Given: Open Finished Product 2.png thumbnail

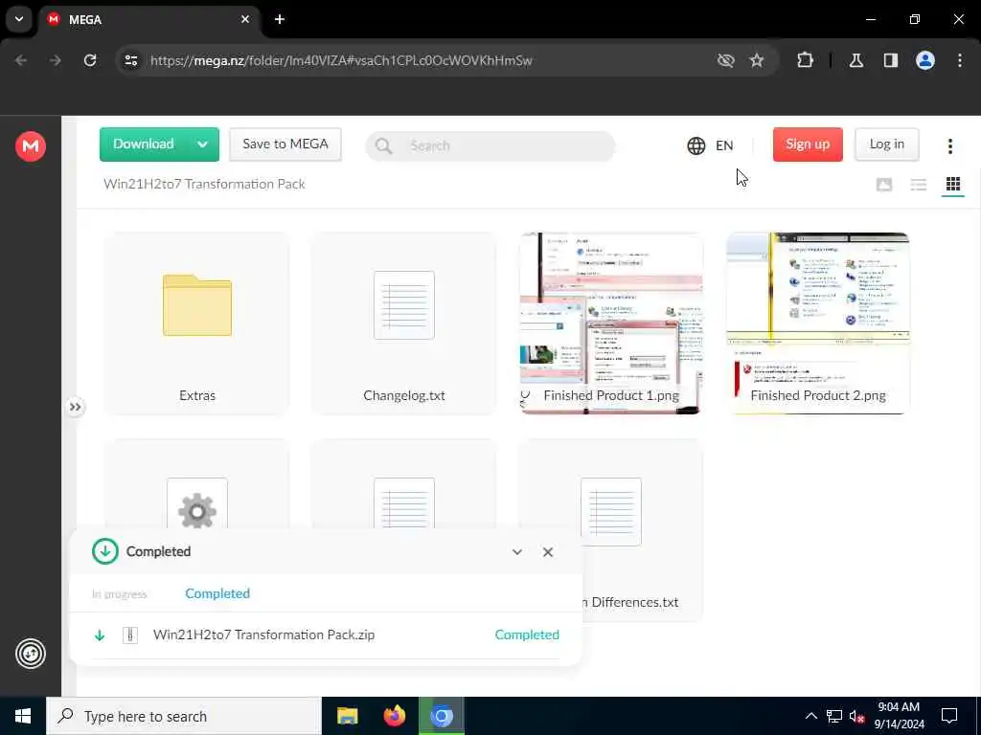Looking at the screenshot, I should point(818,323).
